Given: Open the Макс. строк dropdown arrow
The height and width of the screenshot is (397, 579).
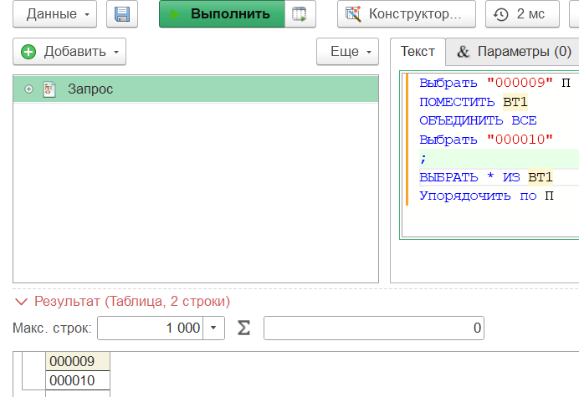Looking at the screenshot, I should (x=213, y=328).
